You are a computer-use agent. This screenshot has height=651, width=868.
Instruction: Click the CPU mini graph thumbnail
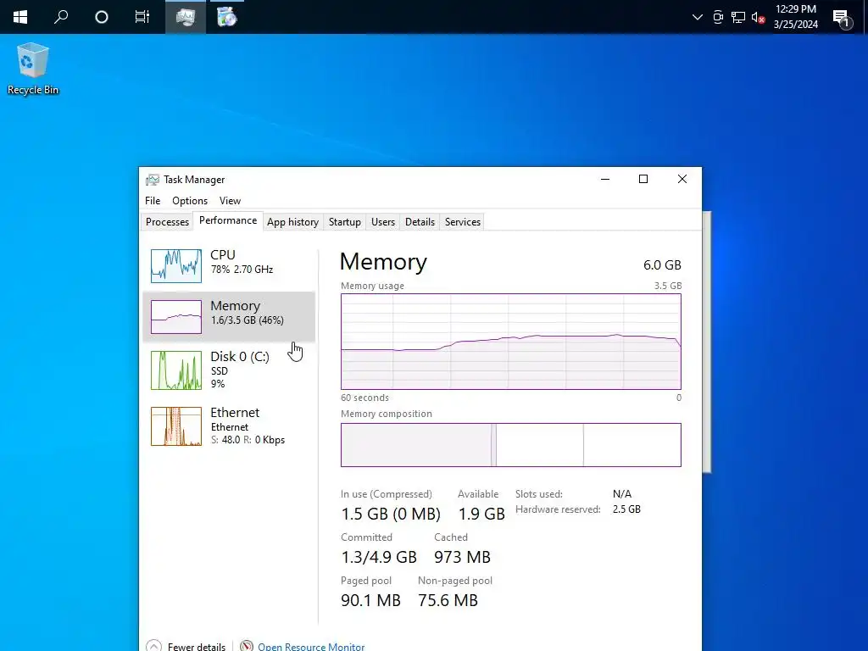176,265
